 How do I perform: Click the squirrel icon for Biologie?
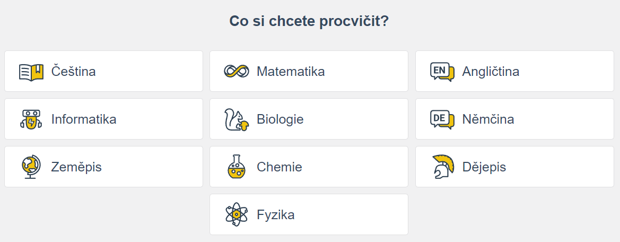coord(237,119)
